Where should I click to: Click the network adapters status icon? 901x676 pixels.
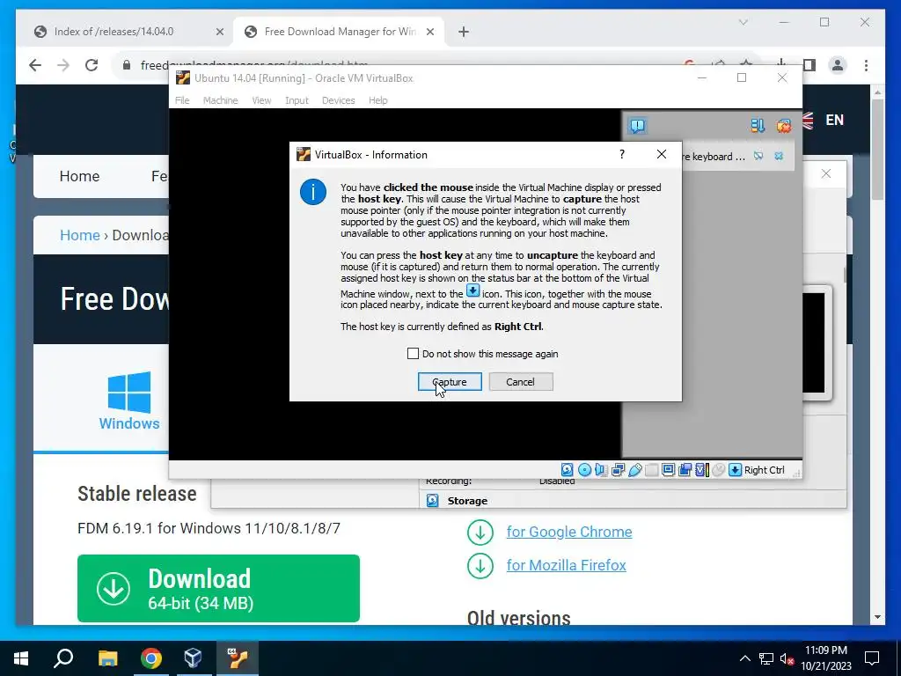[x=619, y=470]
